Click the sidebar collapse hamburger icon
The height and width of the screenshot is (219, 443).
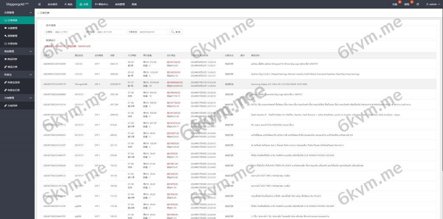(x=40, y=4)
